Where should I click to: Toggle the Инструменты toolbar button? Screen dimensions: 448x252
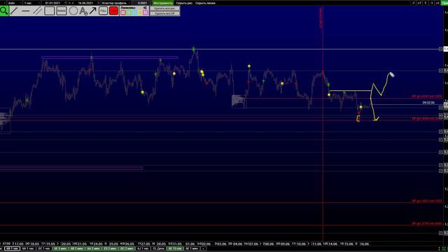click(163, 3)
